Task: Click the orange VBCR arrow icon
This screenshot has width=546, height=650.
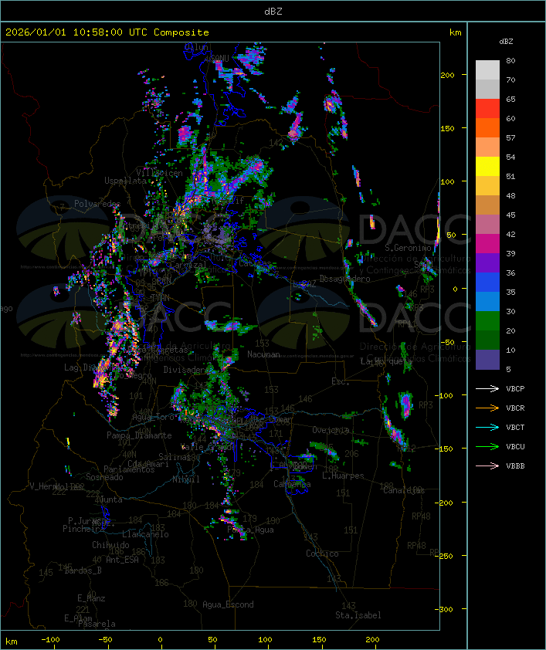Action: coord(487,408)
